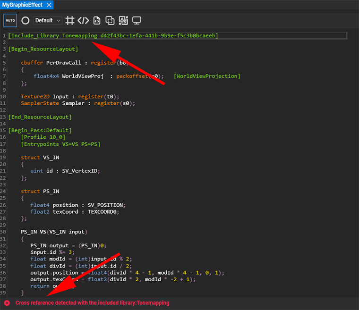Click the [Entrypoints VS=VS PS=PS] line
The width and height of the screenshot is (359, 310).
coord(60,144)
